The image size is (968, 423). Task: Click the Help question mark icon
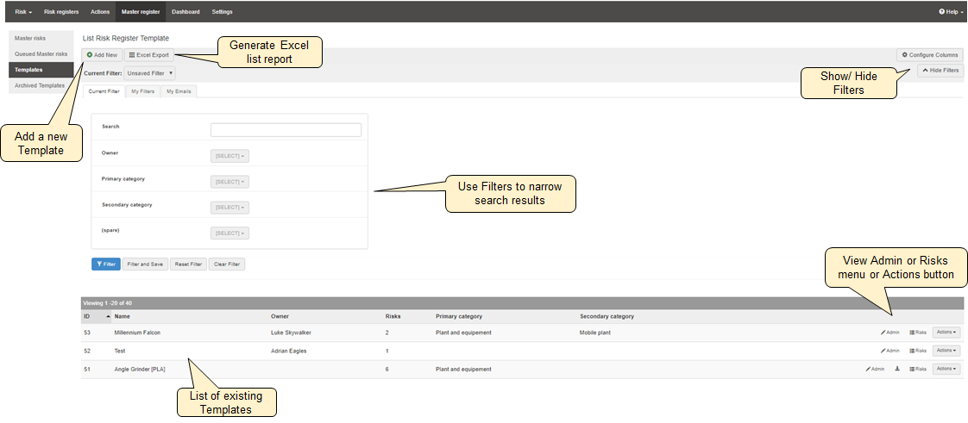tap(942, 12)
